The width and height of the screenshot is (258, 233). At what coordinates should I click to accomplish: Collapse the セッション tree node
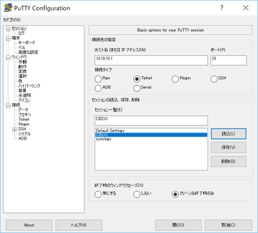pos(8,28)
